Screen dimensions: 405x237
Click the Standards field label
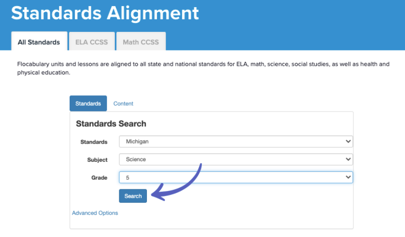coord(94,142)
